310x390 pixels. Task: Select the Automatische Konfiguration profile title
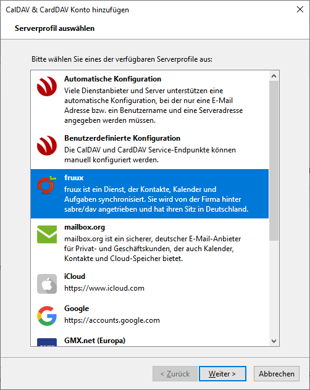(x=112, y=79)
